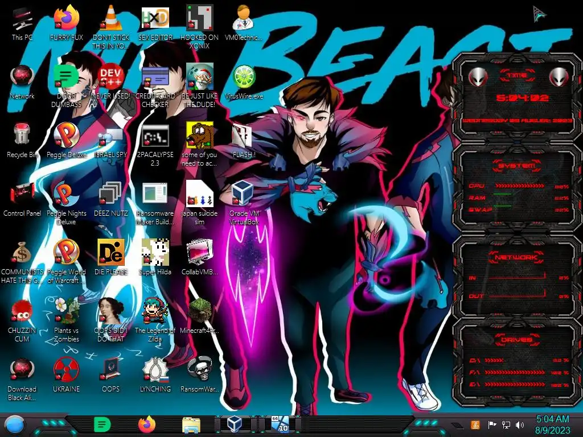Open the DEEZ NUTZ stacked windows icon
The width and height of the screenshot is (583, 437).
(111, 200)
